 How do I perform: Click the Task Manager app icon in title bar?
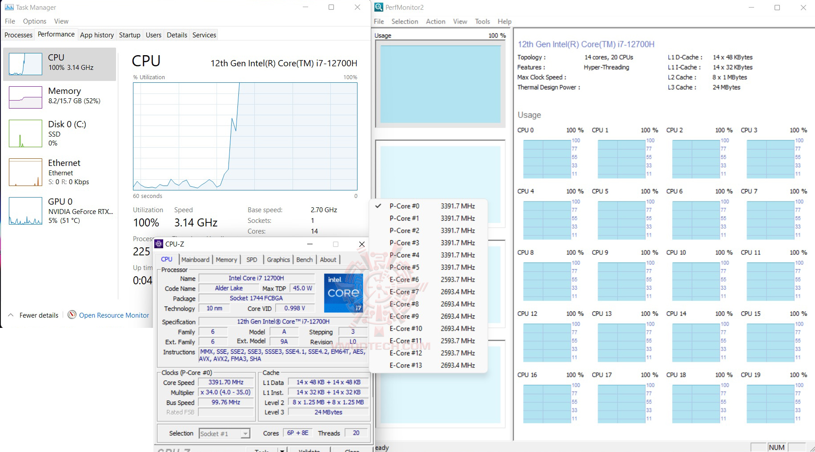point(9,7)
